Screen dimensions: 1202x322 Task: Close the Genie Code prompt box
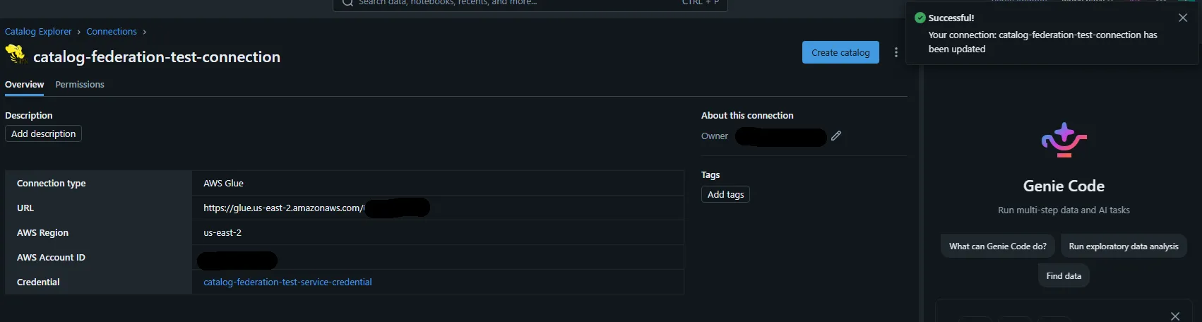[1175, 316]
